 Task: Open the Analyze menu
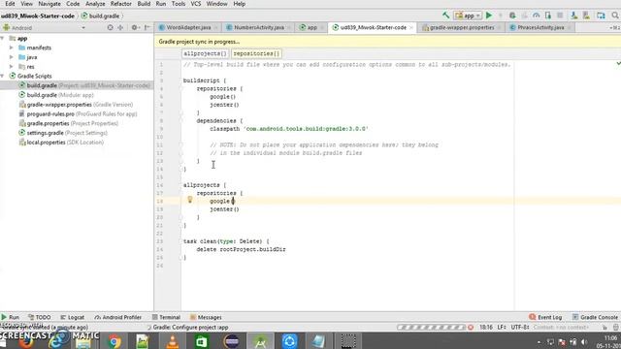tap(95, 4)
